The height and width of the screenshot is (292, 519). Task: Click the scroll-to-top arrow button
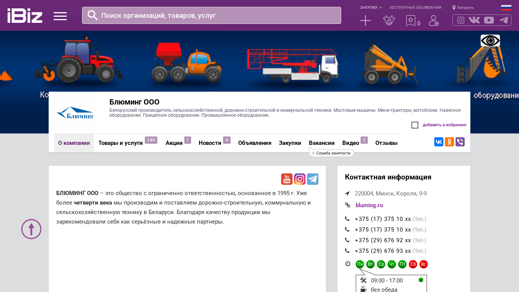[31, 229]
